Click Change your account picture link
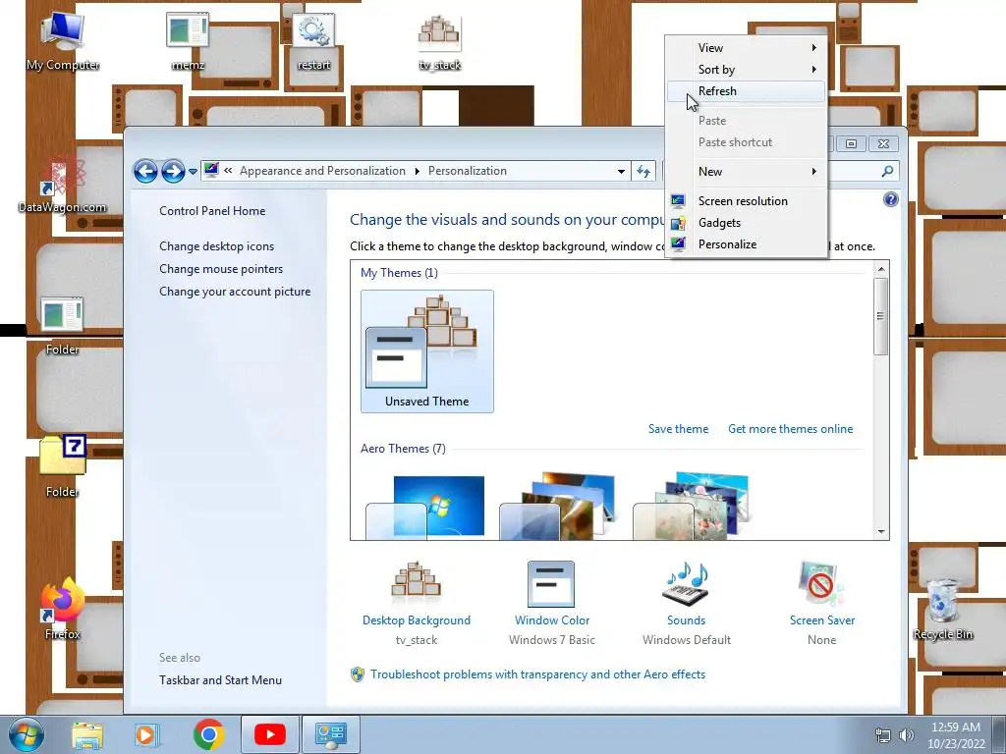 click(235, 291)
